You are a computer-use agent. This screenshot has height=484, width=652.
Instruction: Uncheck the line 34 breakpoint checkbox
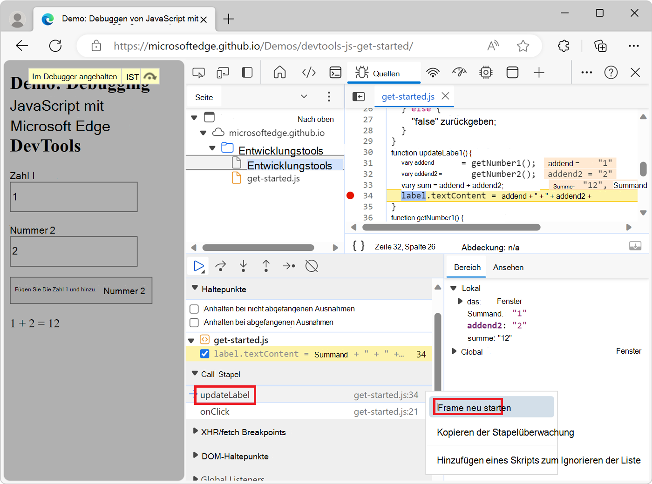[x=204, y=354]
